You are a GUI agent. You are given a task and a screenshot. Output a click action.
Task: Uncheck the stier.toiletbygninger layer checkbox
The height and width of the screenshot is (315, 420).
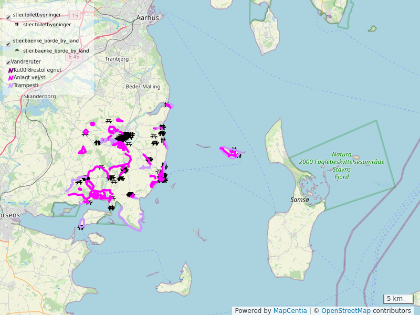[x=8, y=17]
